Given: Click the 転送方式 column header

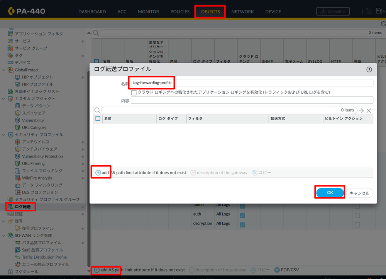Looking at the screenshot, I should coord(296,119).
